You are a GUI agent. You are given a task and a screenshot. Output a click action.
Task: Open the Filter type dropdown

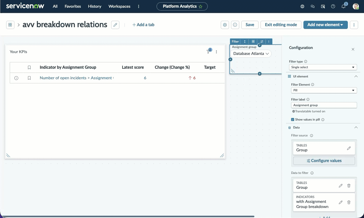323,67
